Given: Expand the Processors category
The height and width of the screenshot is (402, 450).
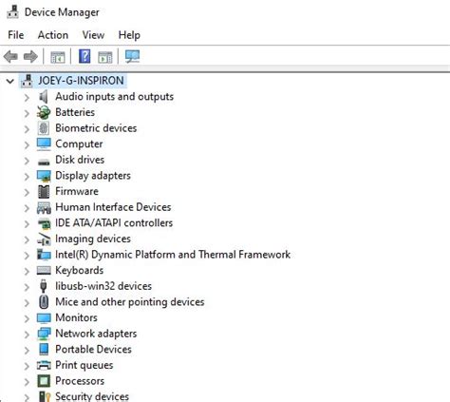Looking at the screenshot, I should point(27,382).
